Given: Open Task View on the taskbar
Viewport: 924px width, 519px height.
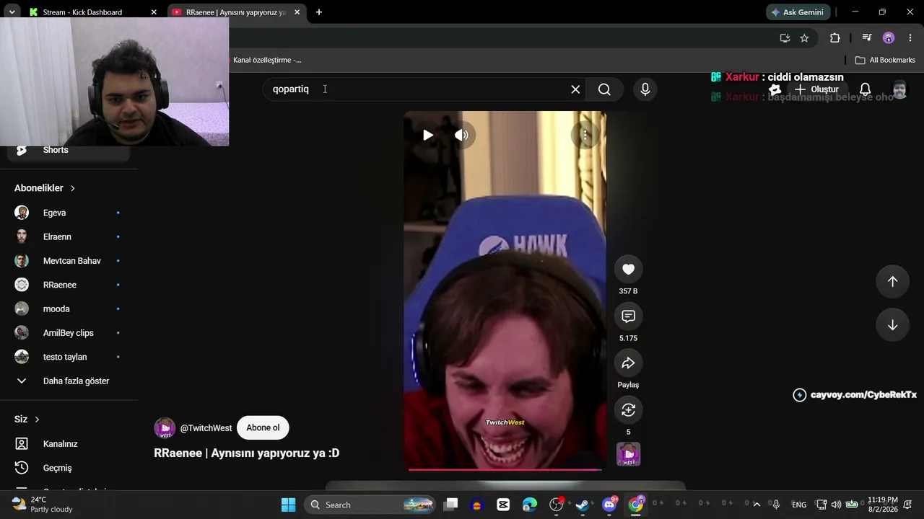Looking at the screenshot, I should click(x=450, y=505).
